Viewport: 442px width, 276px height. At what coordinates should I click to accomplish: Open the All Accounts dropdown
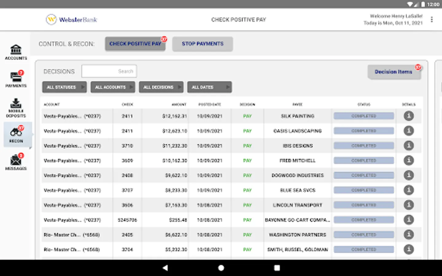pos(113,87)
